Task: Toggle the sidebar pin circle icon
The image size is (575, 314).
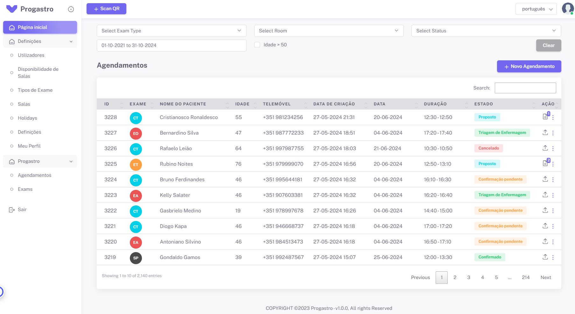Action: pos(71,9)
